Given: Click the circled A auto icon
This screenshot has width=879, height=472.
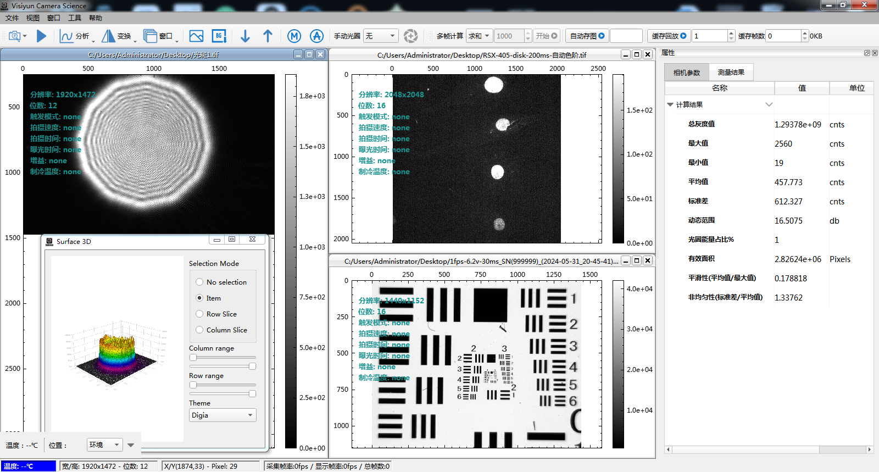Looking at the screenshot, I should tap(317, 36).
